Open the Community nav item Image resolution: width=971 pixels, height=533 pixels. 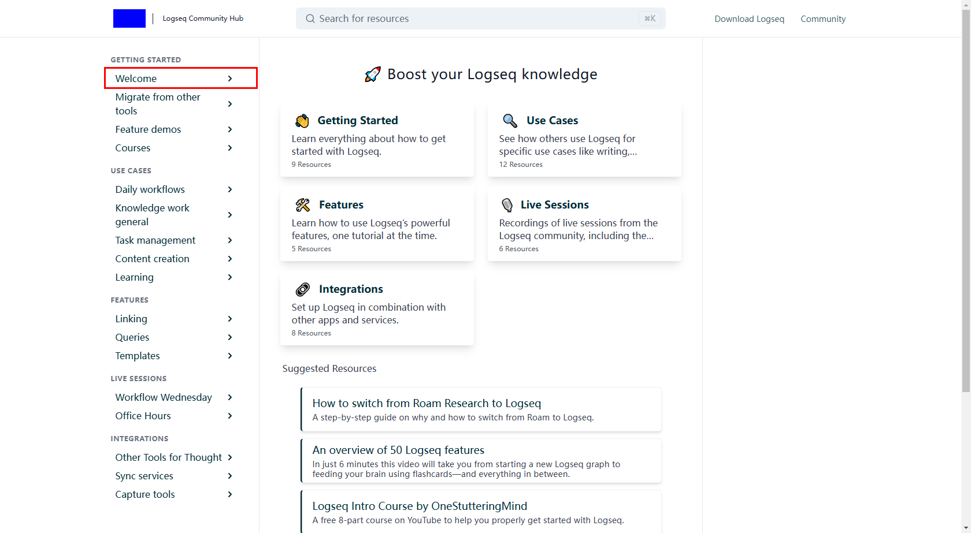point(822,19)
